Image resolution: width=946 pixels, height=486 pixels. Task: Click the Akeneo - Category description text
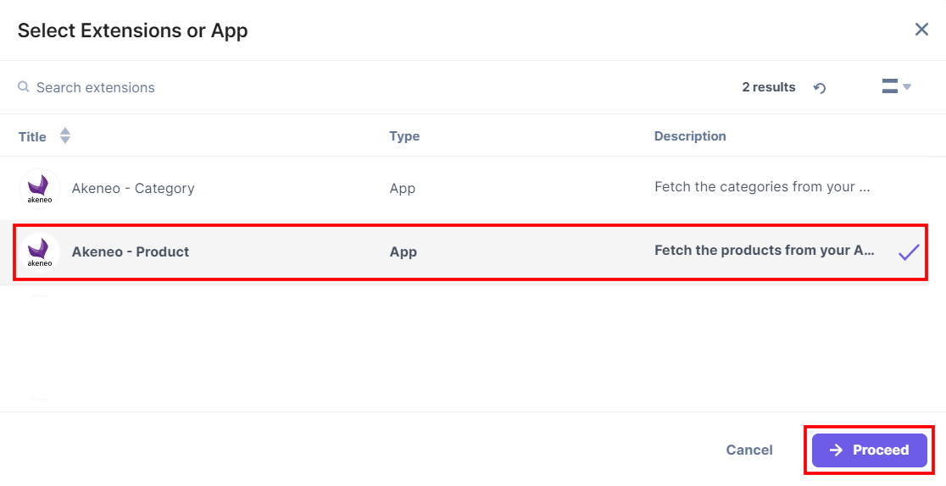(x=762, y=187)
